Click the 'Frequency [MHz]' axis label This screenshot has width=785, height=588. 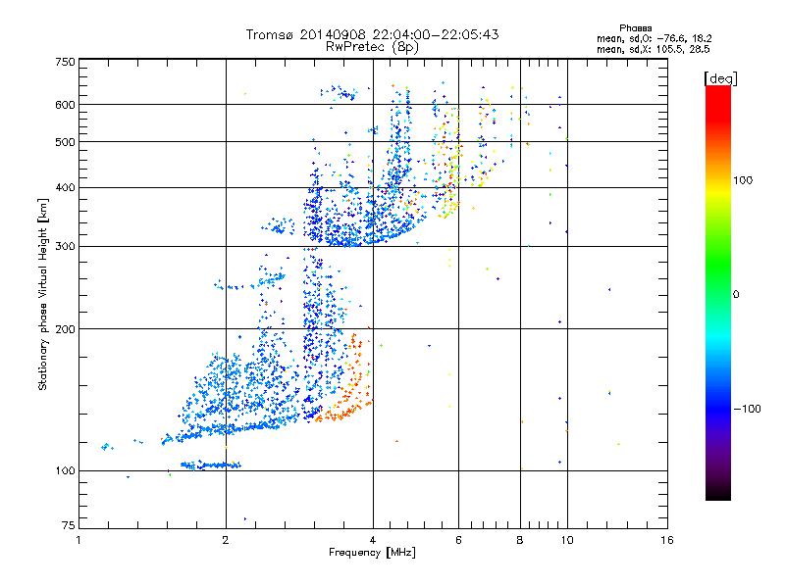click(x=372, y=553)
